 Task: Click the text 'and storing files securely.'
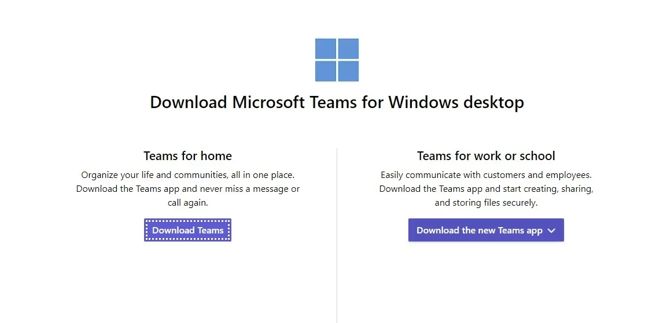coord(486,203)
